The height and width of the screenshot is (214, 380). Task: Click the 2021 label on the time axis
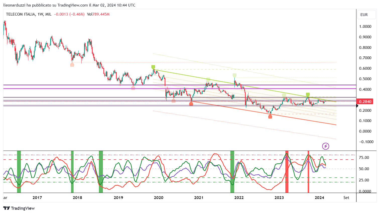199,198
